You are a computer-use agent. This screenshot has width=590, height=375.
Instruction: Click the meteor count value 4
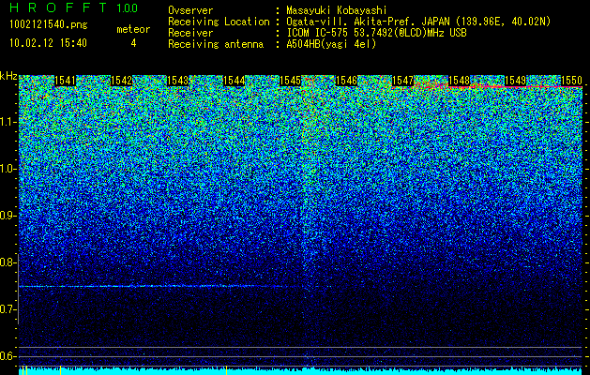(x=133, y=43)
